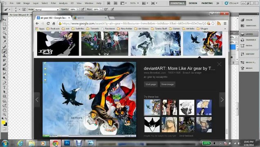Viewport: 260px width, 147px height.
Task: Reset default foreground and background colors
Action: pyautogui.click(x=2, y=119)
